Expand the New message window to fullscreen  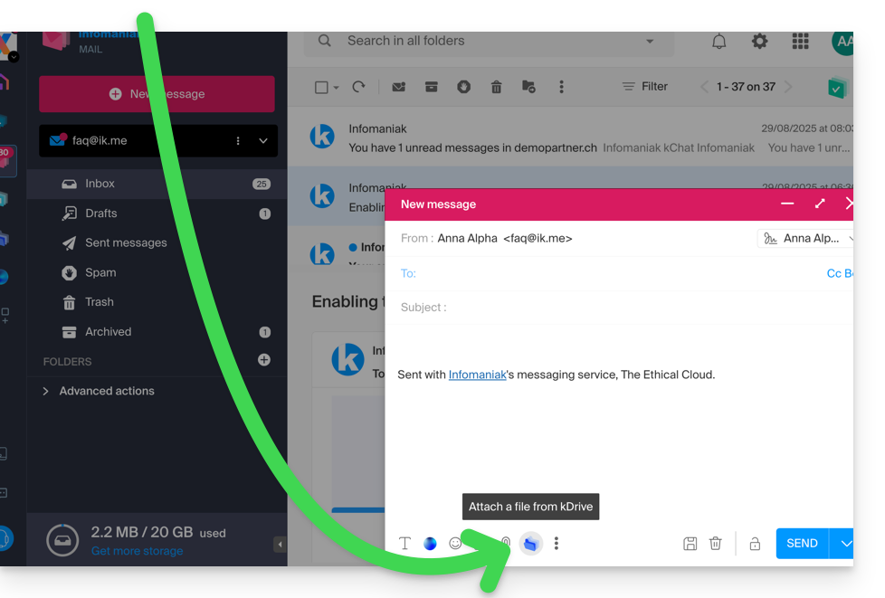click(820, 204)
